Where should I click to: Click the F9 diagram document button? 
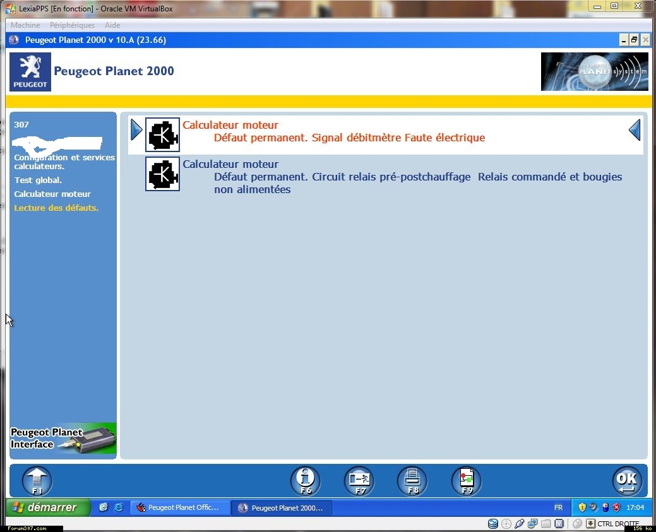(x=466, y=481)
